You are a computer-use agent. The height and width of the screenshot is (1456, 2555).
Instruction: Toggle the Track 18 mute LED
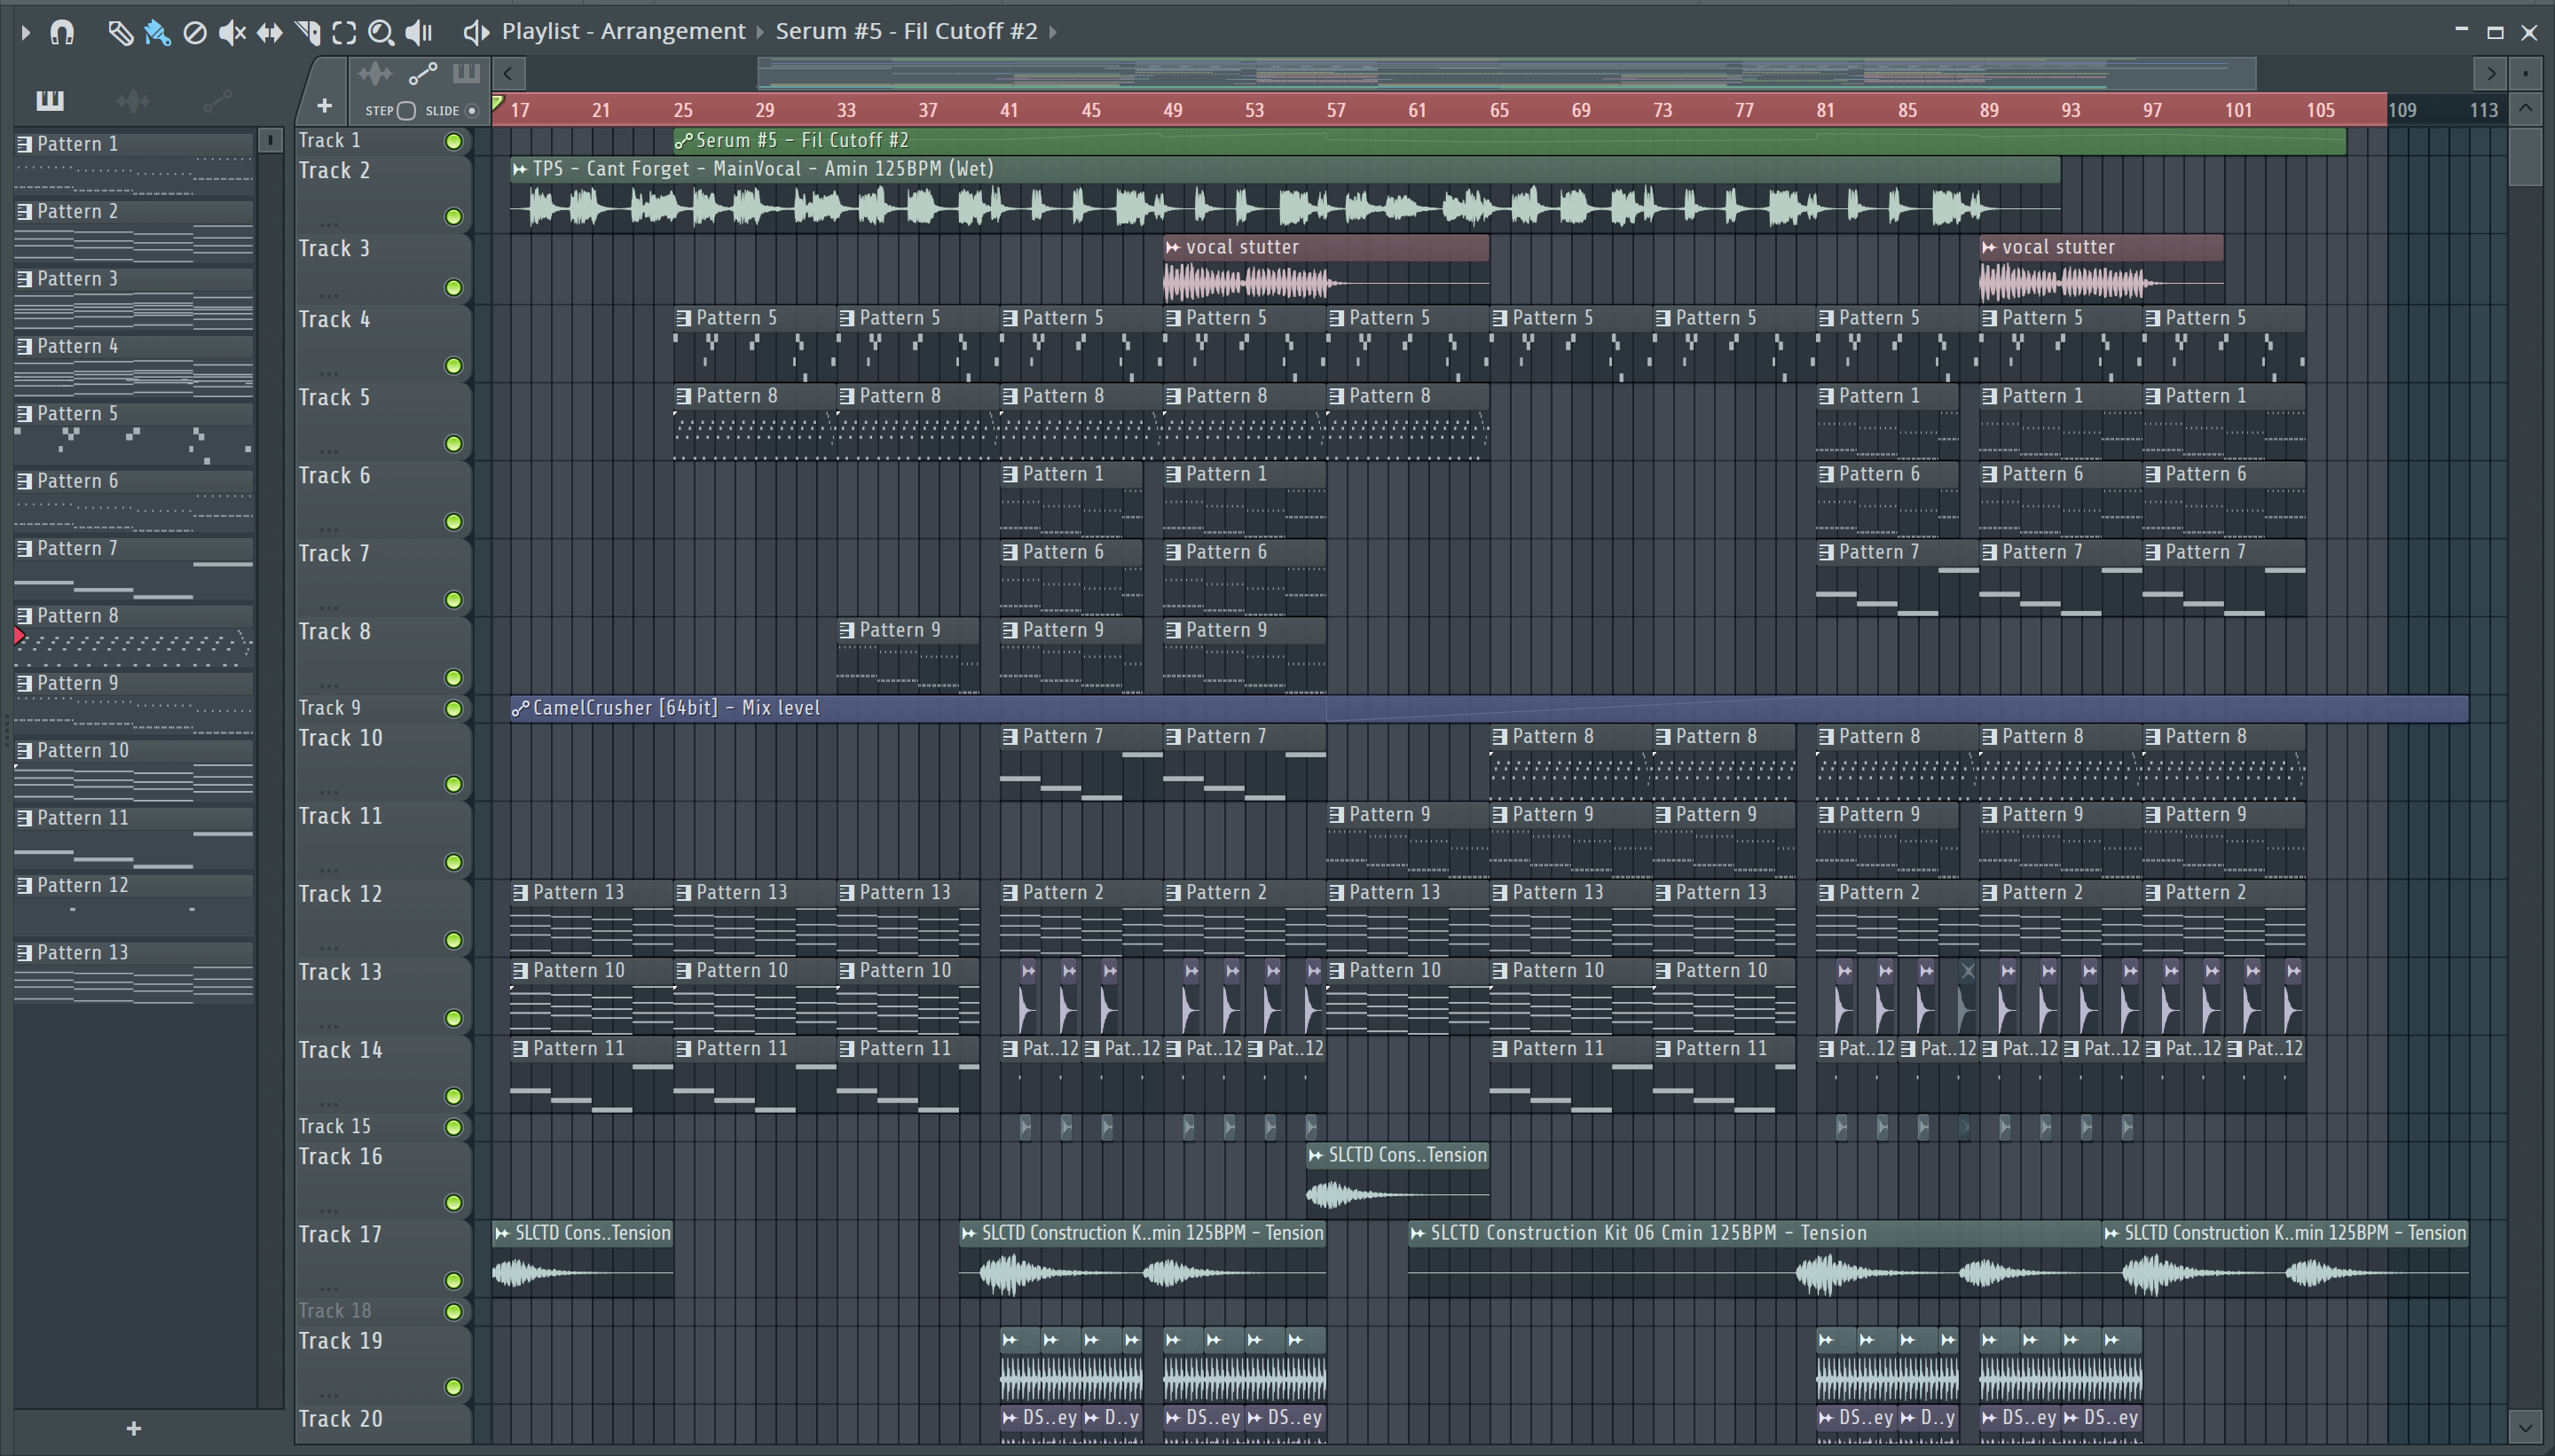tap(453, 1311)
